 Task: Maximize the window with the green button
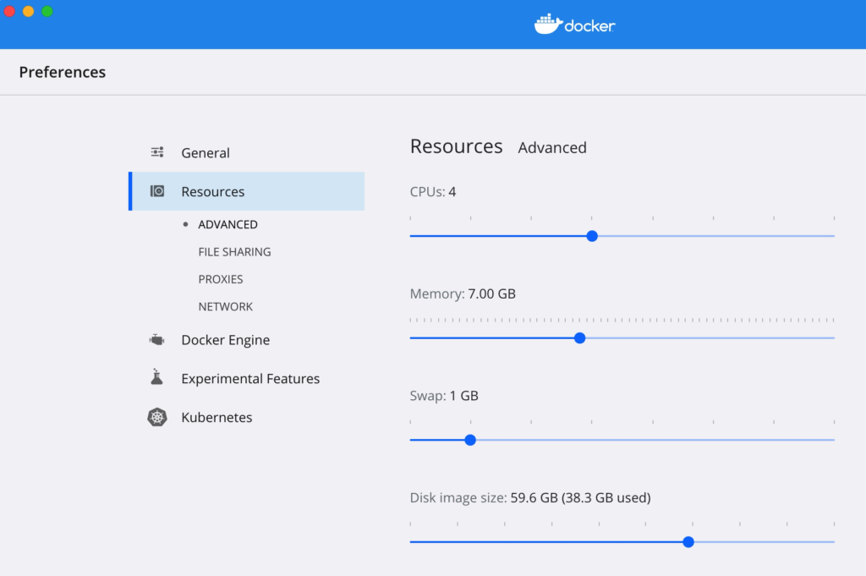pos(47,11)
